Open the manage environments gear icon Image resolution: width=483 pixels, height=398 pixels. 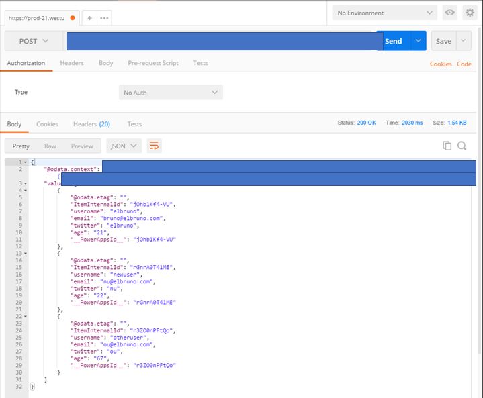(470, 13)
